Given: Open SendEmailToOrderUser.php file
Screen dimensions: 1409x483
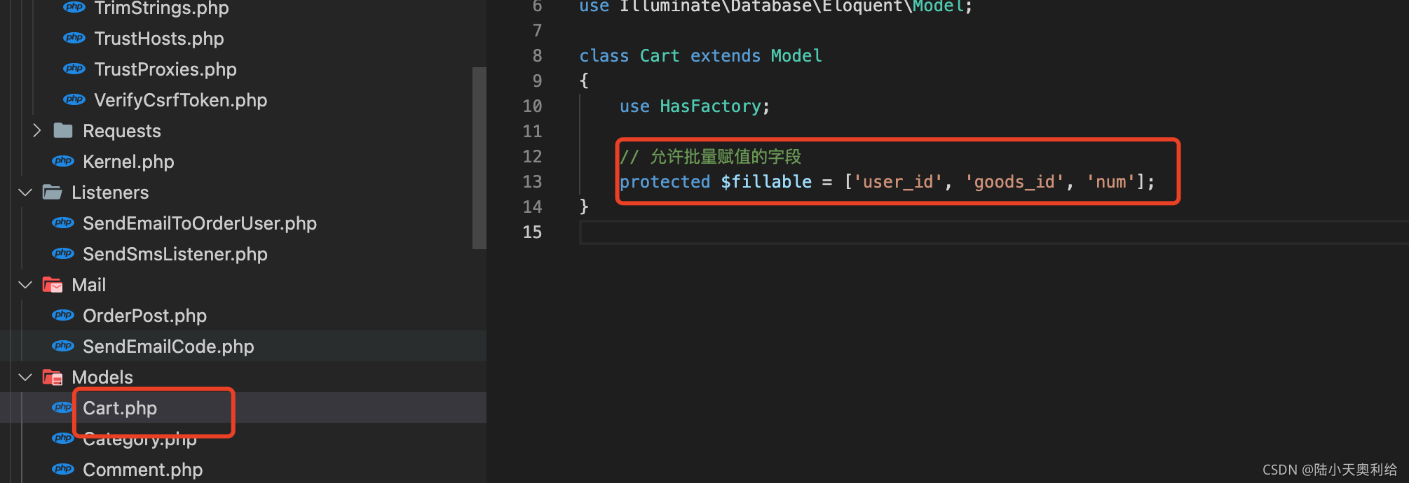Looking at the screenshot, I should click(200, 223).
